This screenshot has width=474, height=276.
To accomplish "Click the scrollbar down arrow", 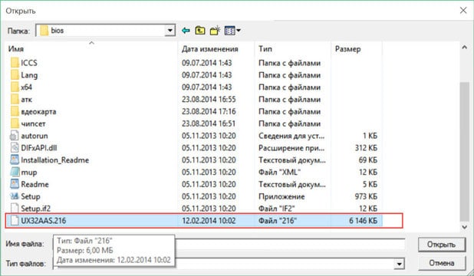I will [x=464, y=227].
